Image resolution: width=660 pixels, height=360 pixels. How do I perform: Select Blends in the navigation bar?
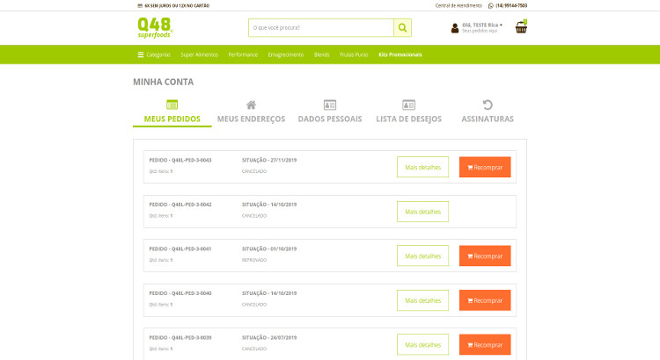(321, 54)
